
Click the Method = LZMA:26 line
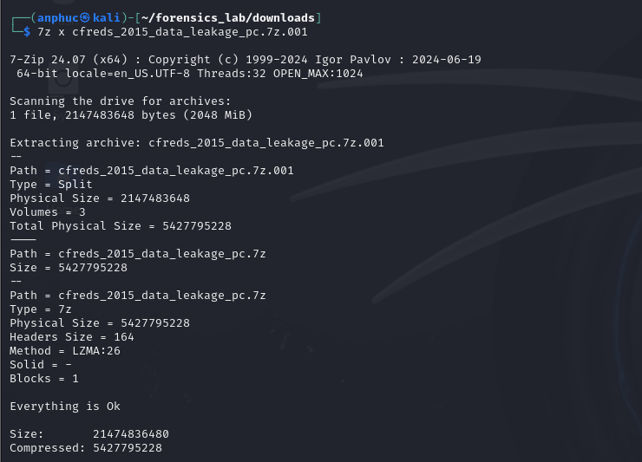pos(65,351)
